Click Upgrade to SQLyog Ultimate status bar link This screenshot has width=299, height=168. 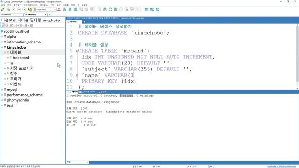[x=281, y=166]
